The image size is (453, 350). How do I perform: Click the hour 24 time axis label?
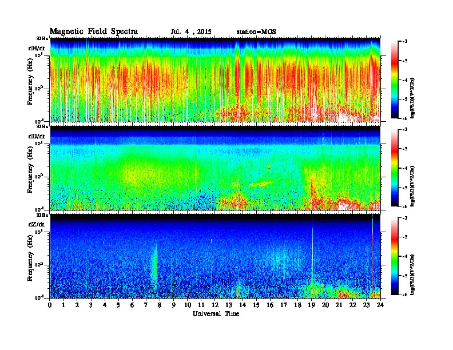pyautogui.click(x=380, y=305)
